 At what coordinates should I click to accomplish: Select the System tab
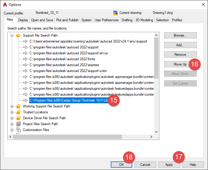(87, 20)
